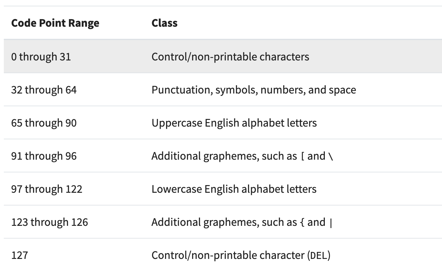Click the Class column header
The width and height of the screenshot is (442, 271).
164,23
